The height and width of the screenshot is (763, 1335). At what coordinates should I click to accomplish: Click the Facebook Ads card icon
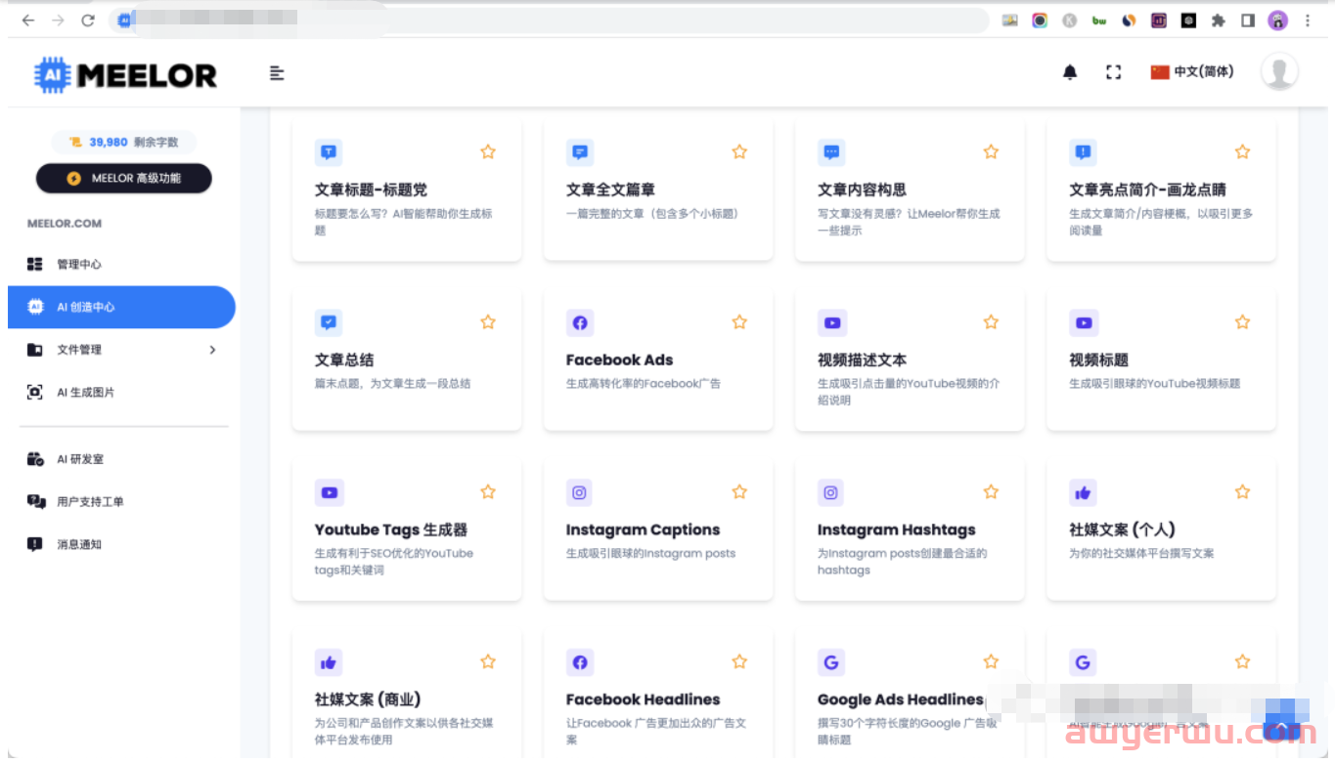[x=580, y=322]
